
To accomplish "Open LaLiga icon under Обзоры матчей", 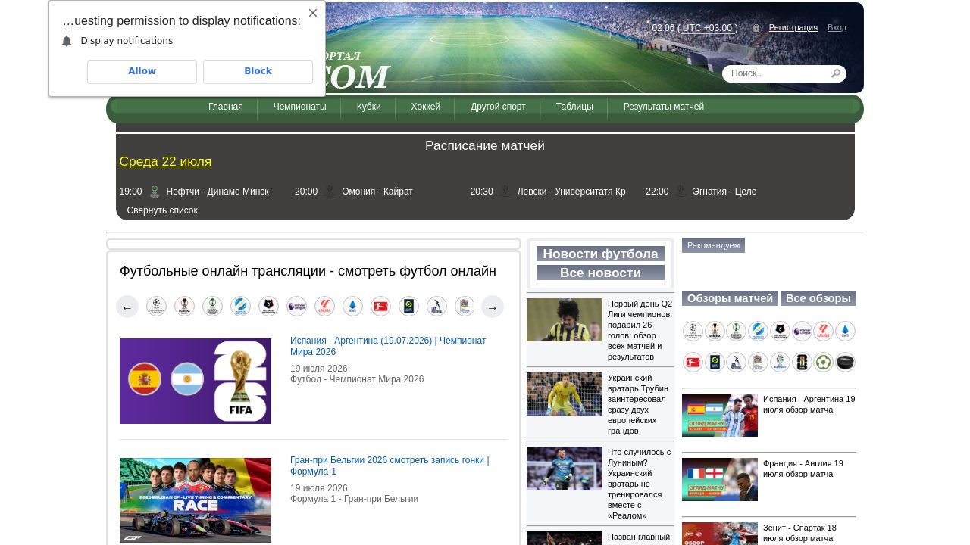I will (x=824, y=332).
